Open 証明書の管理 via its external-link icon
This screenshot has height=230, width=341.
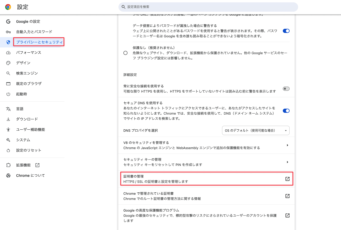coord(287,178)
